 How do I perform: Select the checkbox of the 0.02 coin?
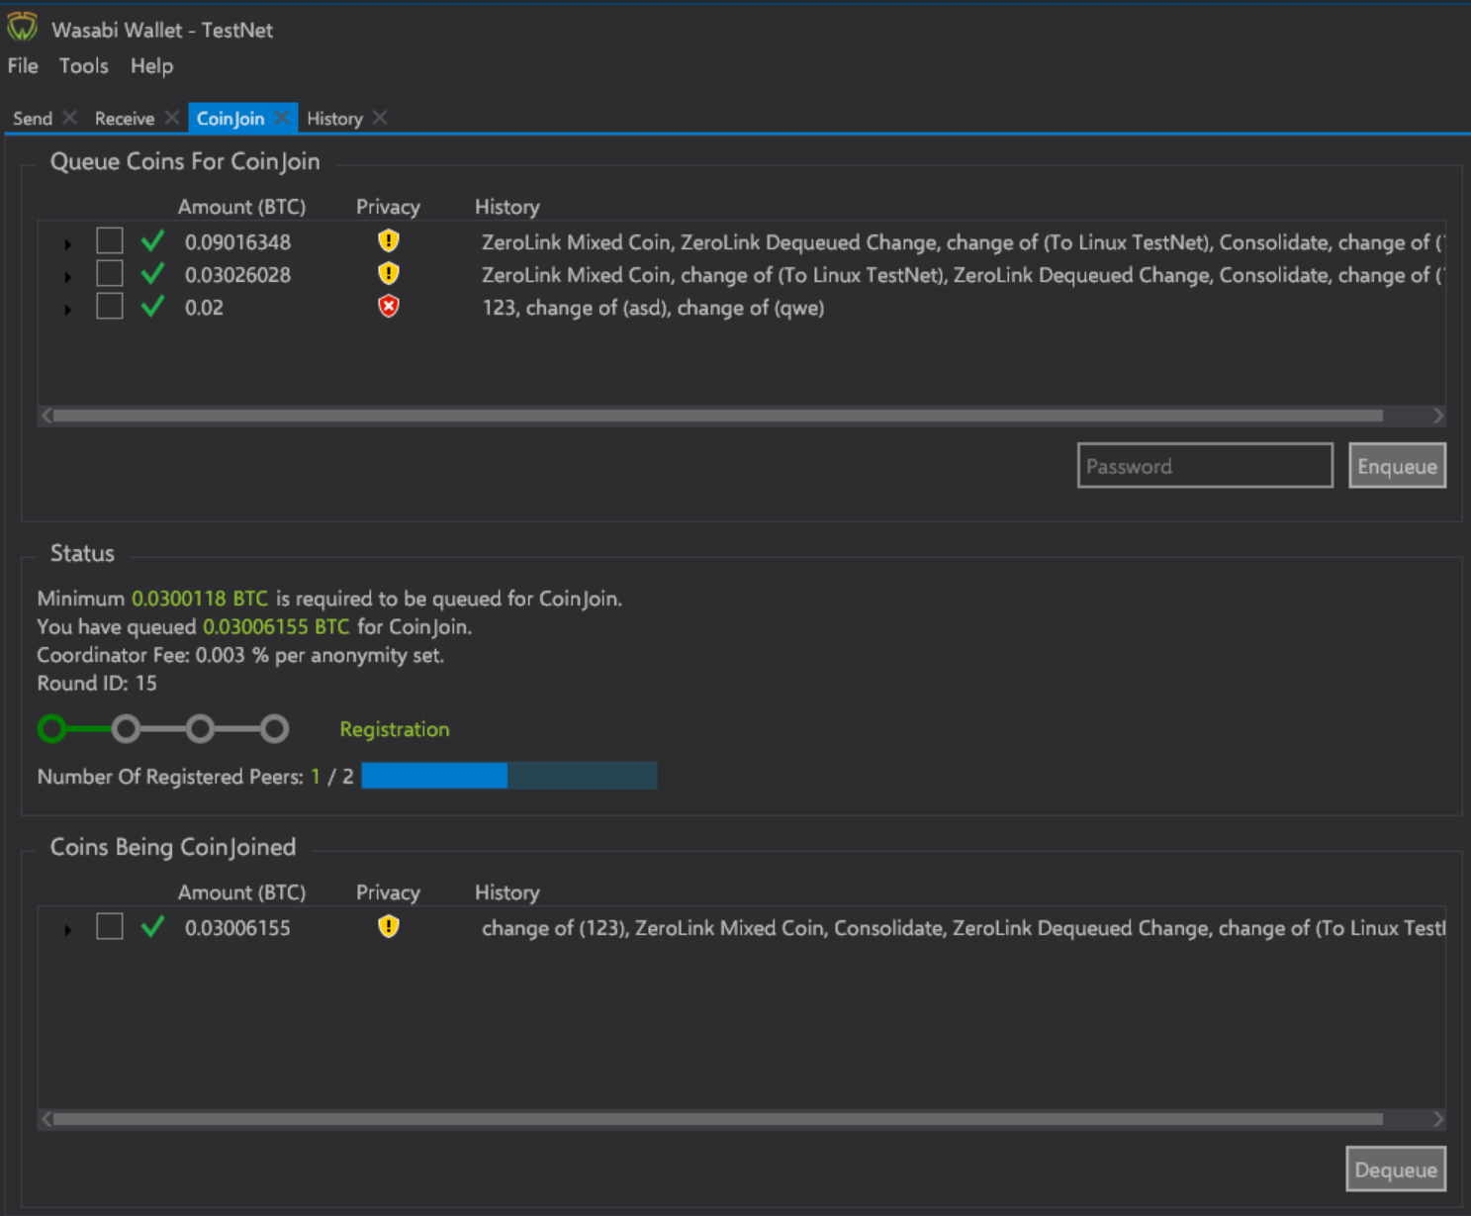click(110, 306)
